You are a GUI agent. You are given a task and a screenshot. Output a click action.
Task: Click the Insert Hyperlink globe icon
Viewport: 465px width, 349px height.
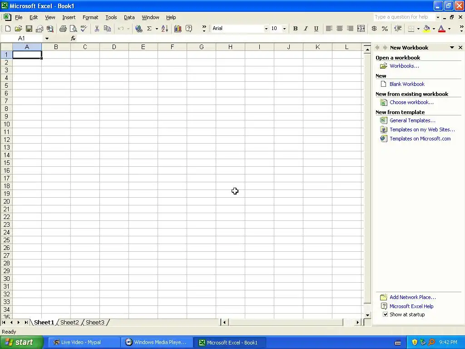pos(139,29)
